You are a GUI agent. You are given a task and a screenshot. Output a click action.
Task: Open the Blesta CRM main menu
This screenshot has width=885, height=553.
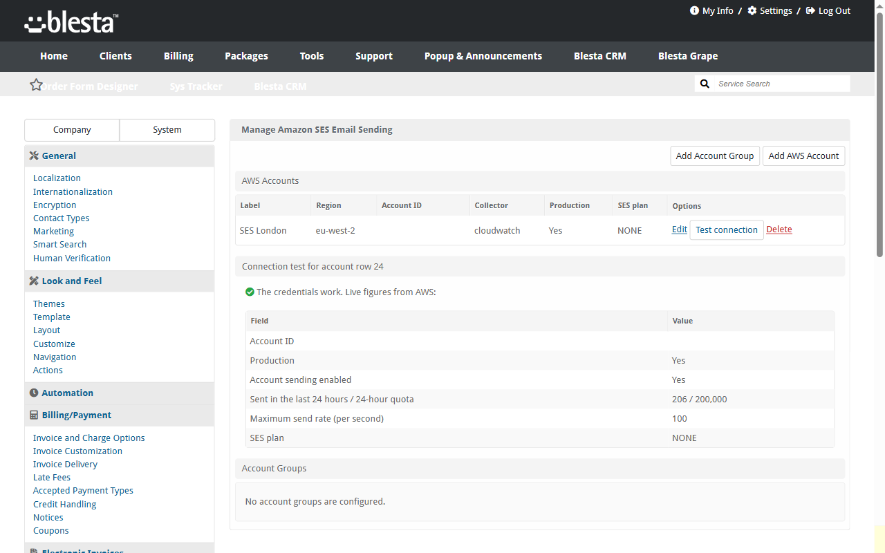(600, 56)
